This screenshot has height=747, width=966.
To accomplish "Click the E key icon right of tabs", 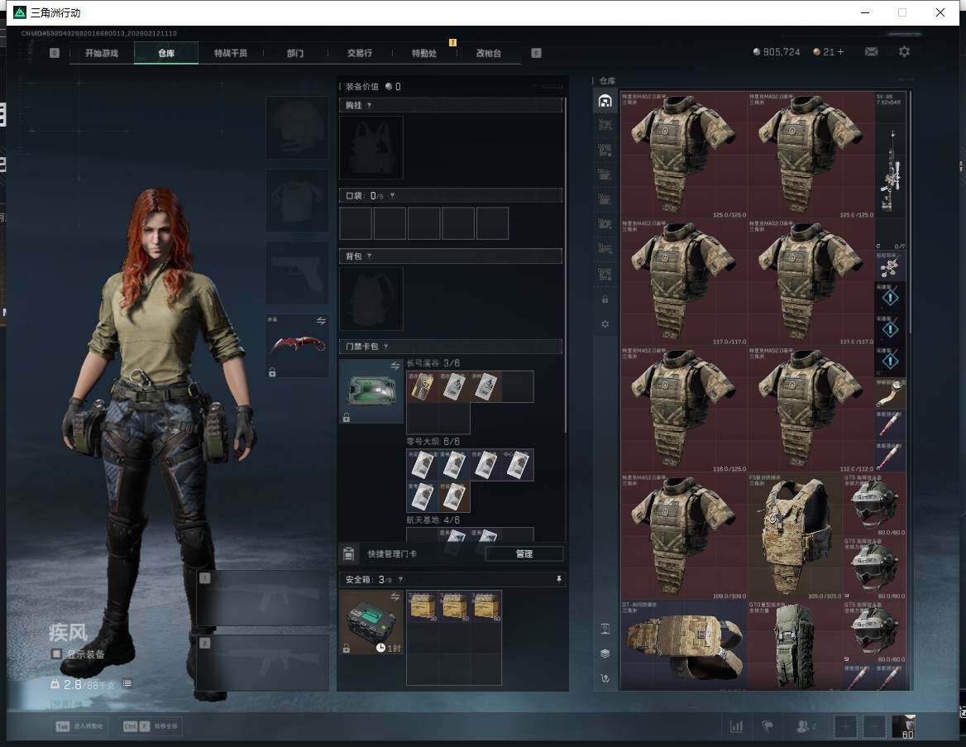I will click(536, 53).
